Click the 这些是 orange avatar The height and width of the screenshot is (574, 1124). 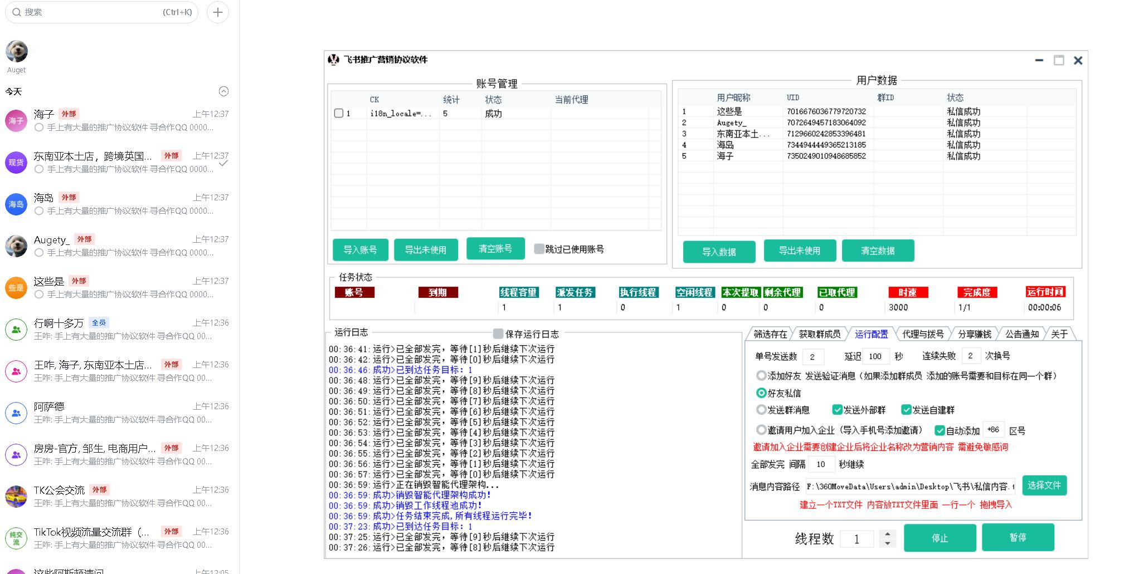[x=16, y=288]
